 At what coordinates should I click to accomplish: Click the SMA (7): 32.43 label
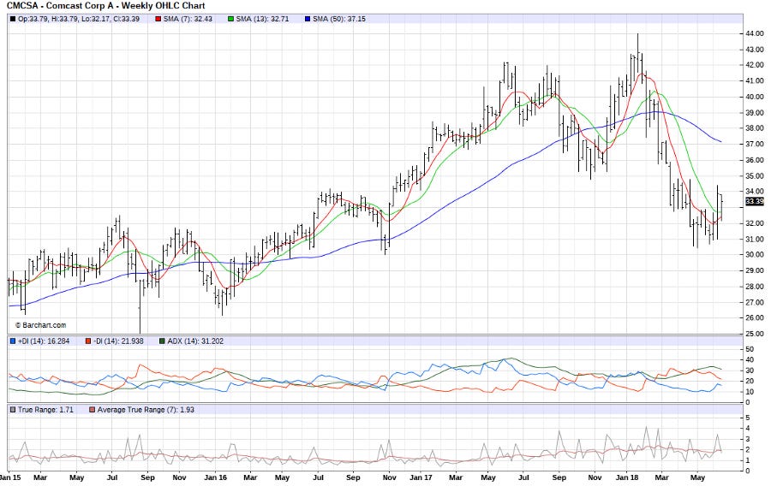(x=188, y=19)
